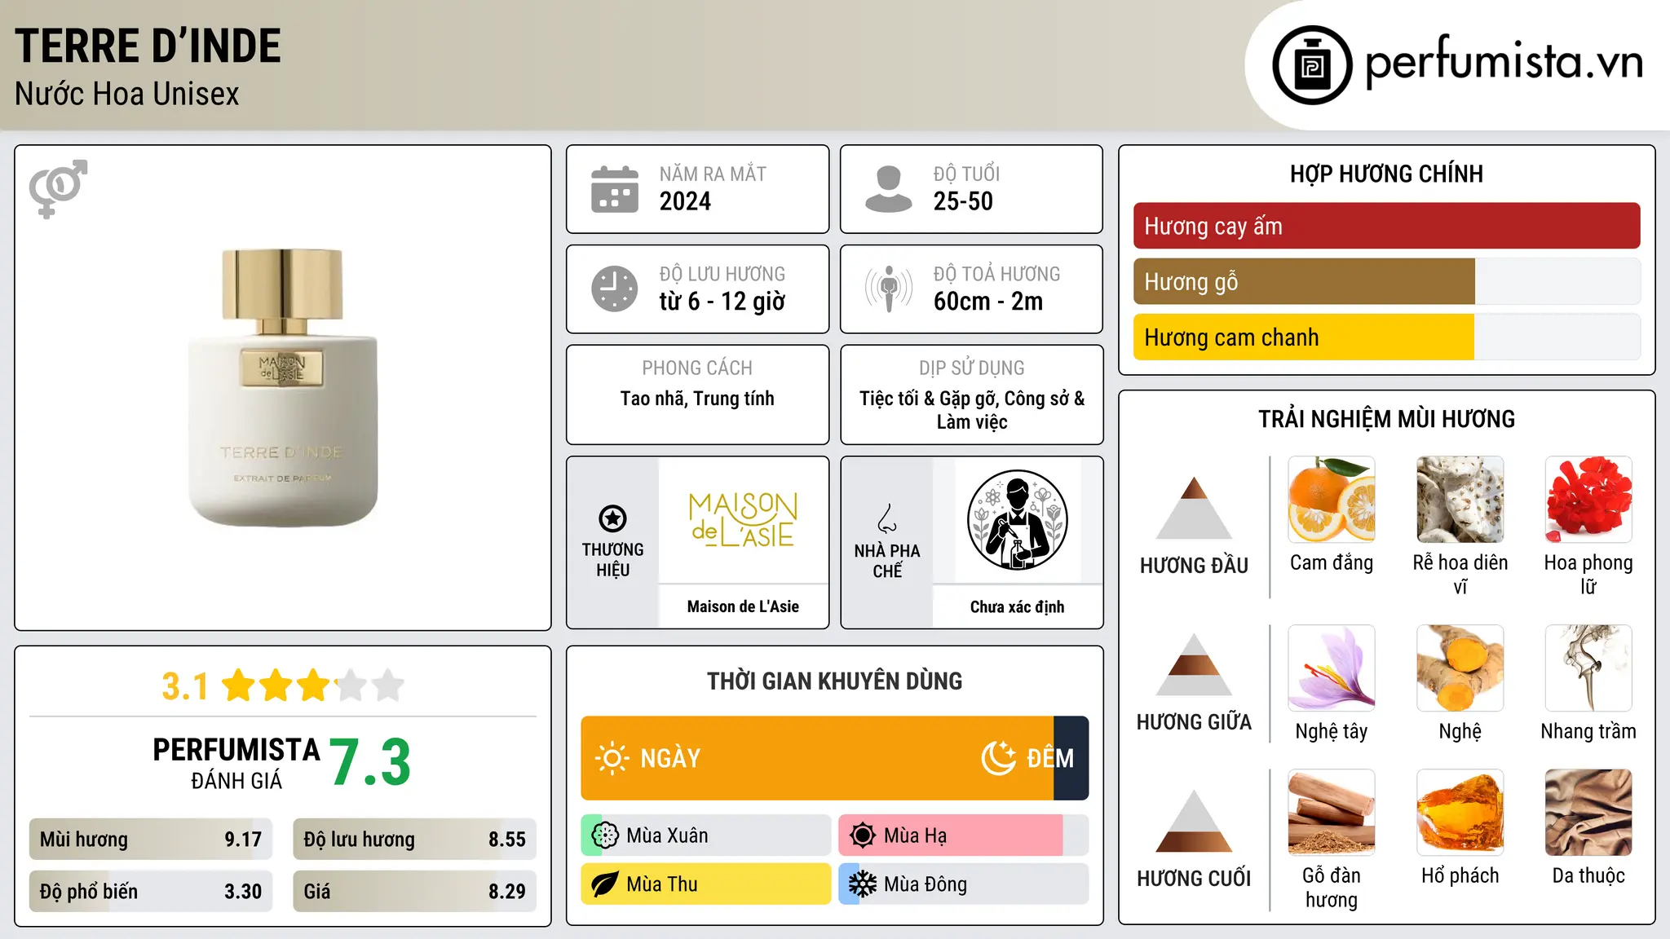Click the 3.1 star rating number
1670x939 pixels.
[x=185, y=686]
